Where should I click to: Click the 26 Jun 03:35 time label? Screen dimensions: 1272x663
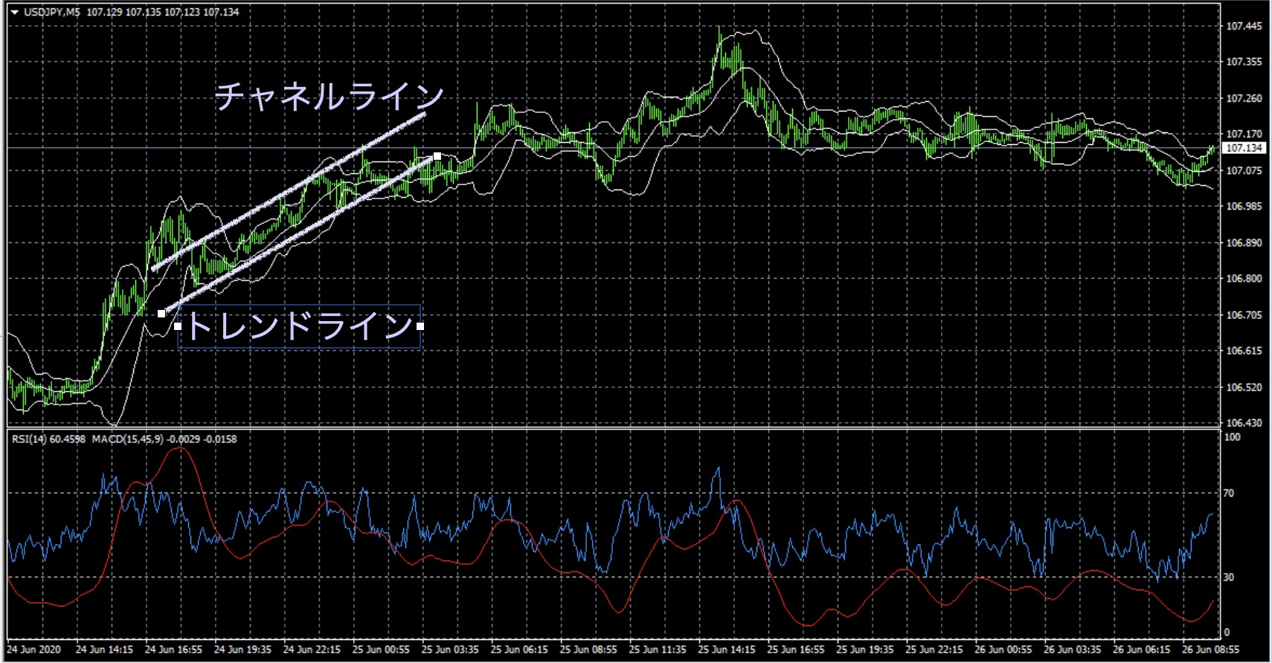(1073, 650)
